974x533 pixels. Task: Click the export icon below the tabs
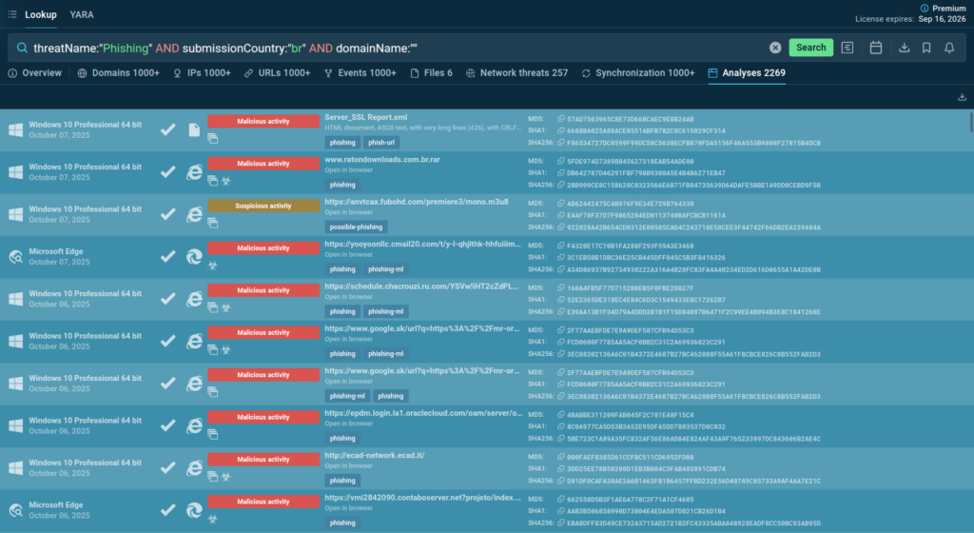click(x=962, y=97)
